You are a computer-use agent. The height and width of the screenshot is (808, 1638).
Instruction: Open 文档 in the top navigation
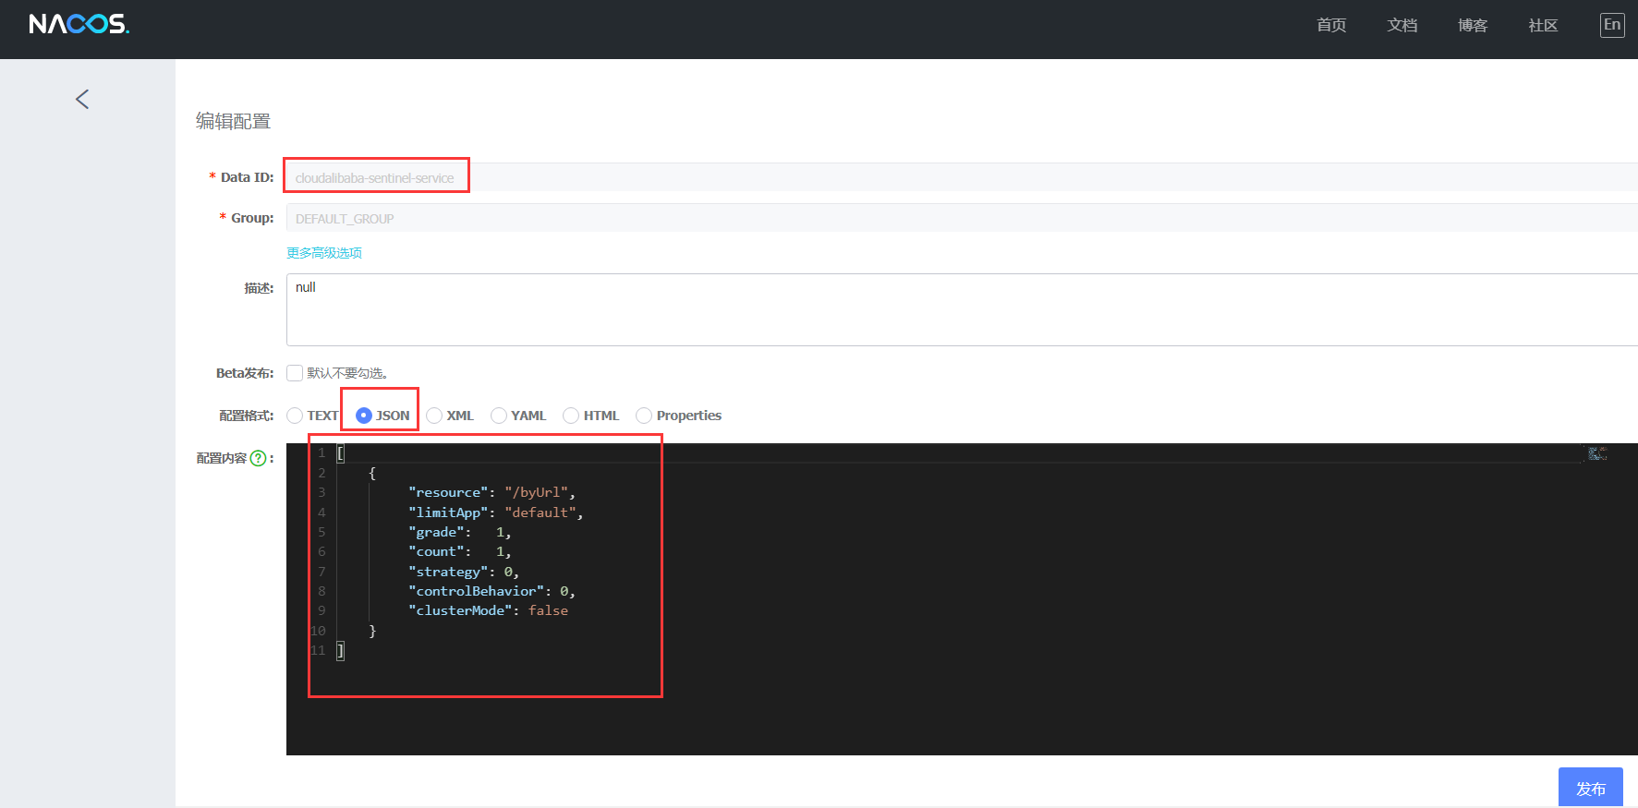(x=1402, y=25)
